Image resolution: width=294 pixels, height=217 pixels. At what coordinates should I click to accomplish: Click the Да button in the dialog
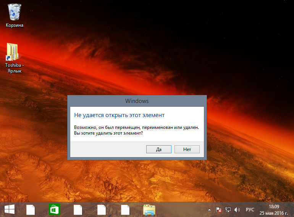coord(158,149)
